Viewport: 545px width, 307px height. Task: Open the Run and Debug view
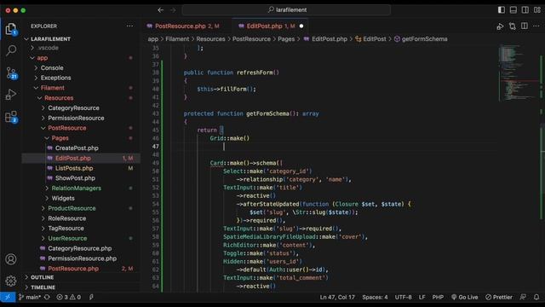(x=11, y=95)
